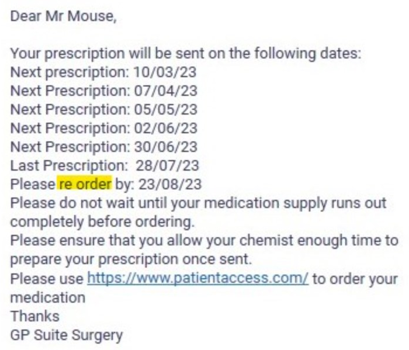Click the "GP Suite Surgery" signature
This screenshot has height=350, width=409.
coord(67,335)
